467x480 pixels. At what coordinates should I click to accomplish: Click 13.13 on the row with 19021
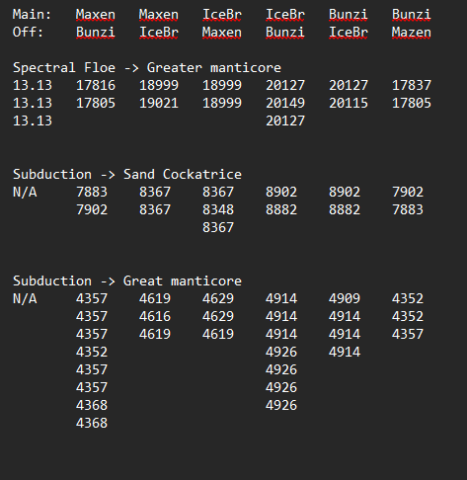click(33, 104)
